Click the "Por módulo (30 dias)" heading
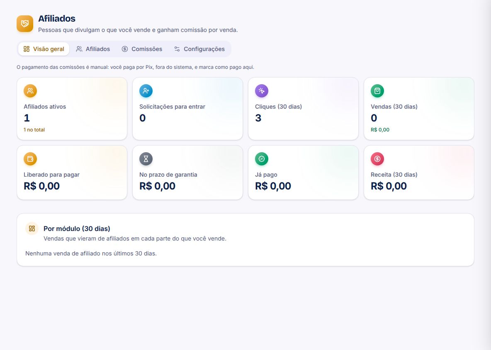Screen dimensions: 491x350 [x=77, y=228]
